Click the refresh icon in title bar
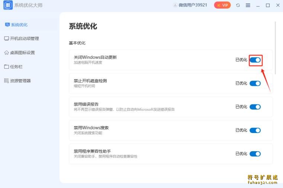This screenshot has width=283, height=188. (x=238, y=5)
